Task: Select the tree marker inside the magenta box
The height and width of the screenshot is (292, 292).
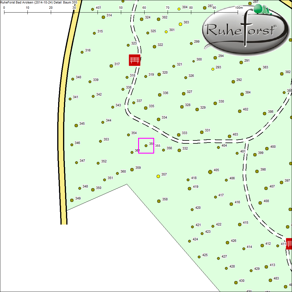Action: [x=146, y=145]
